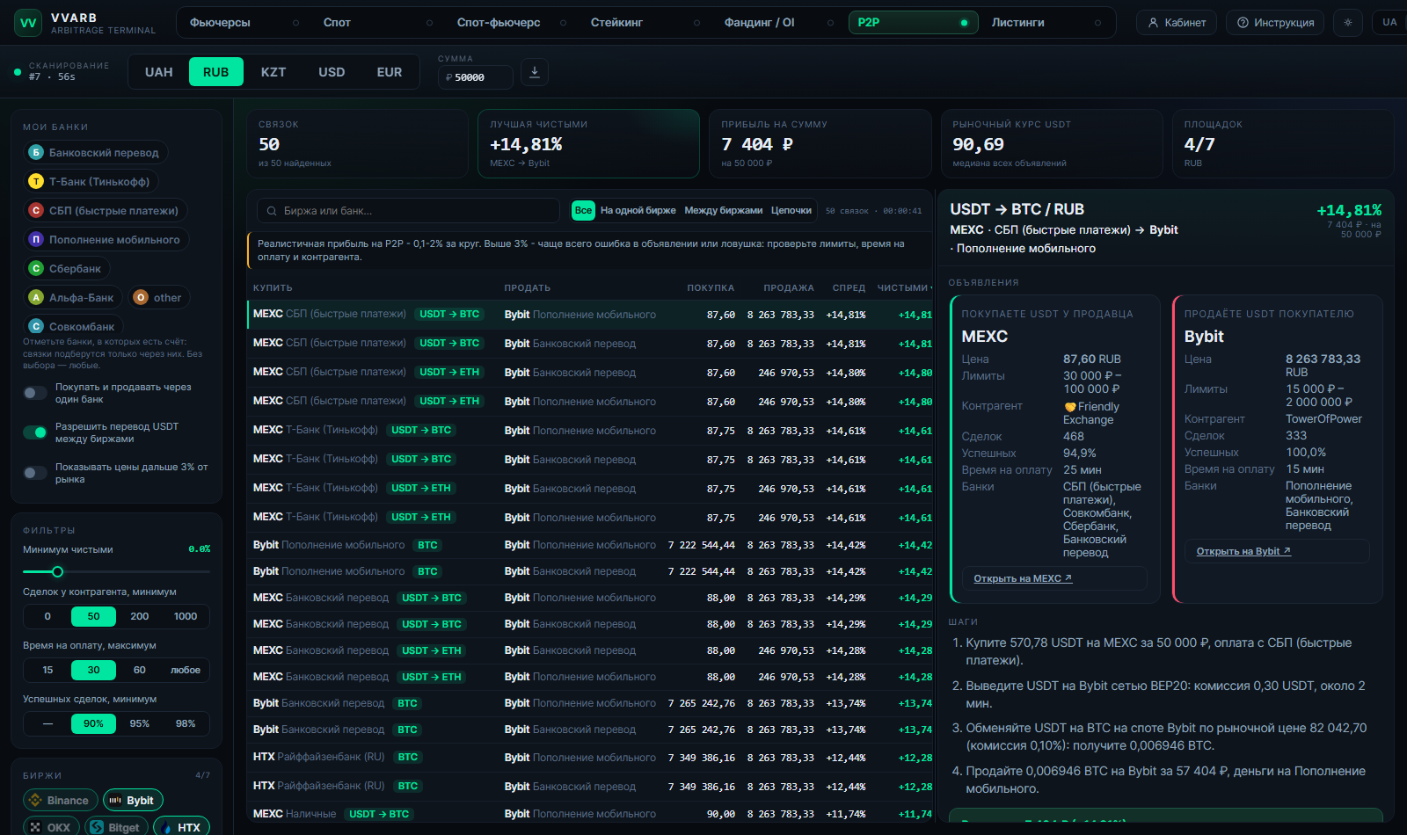Click the download icon beside the sum field
Image resolution: width=1407 pixels, height=835 pixels.
(x=535, y=72)
